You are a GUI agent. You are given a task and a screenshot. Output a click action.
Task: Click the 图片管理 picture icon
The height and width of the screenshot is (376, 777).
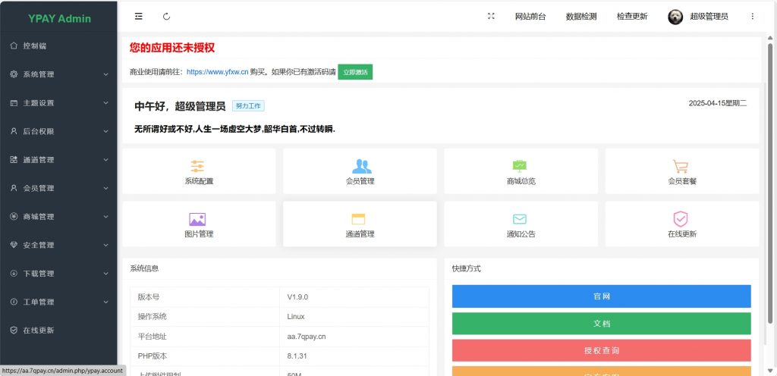(x=197, y=219)
